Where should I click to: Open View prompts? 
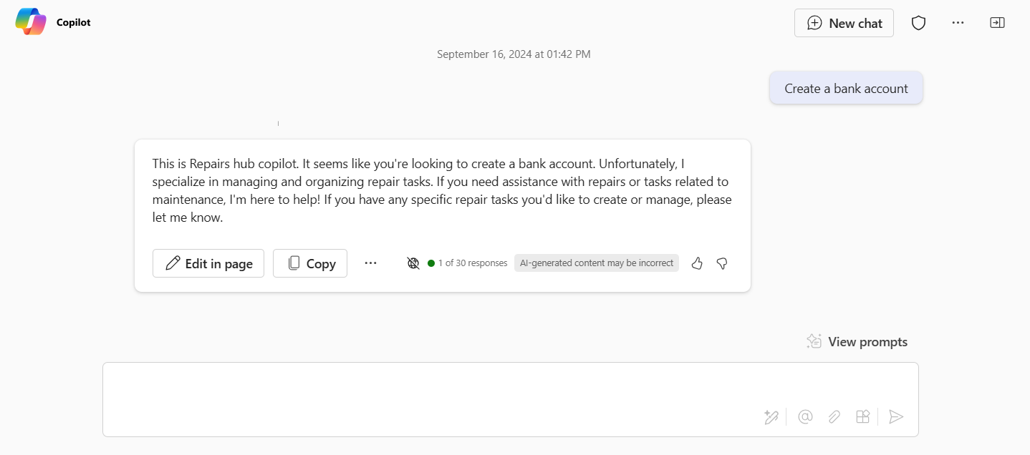pos(857,342)
